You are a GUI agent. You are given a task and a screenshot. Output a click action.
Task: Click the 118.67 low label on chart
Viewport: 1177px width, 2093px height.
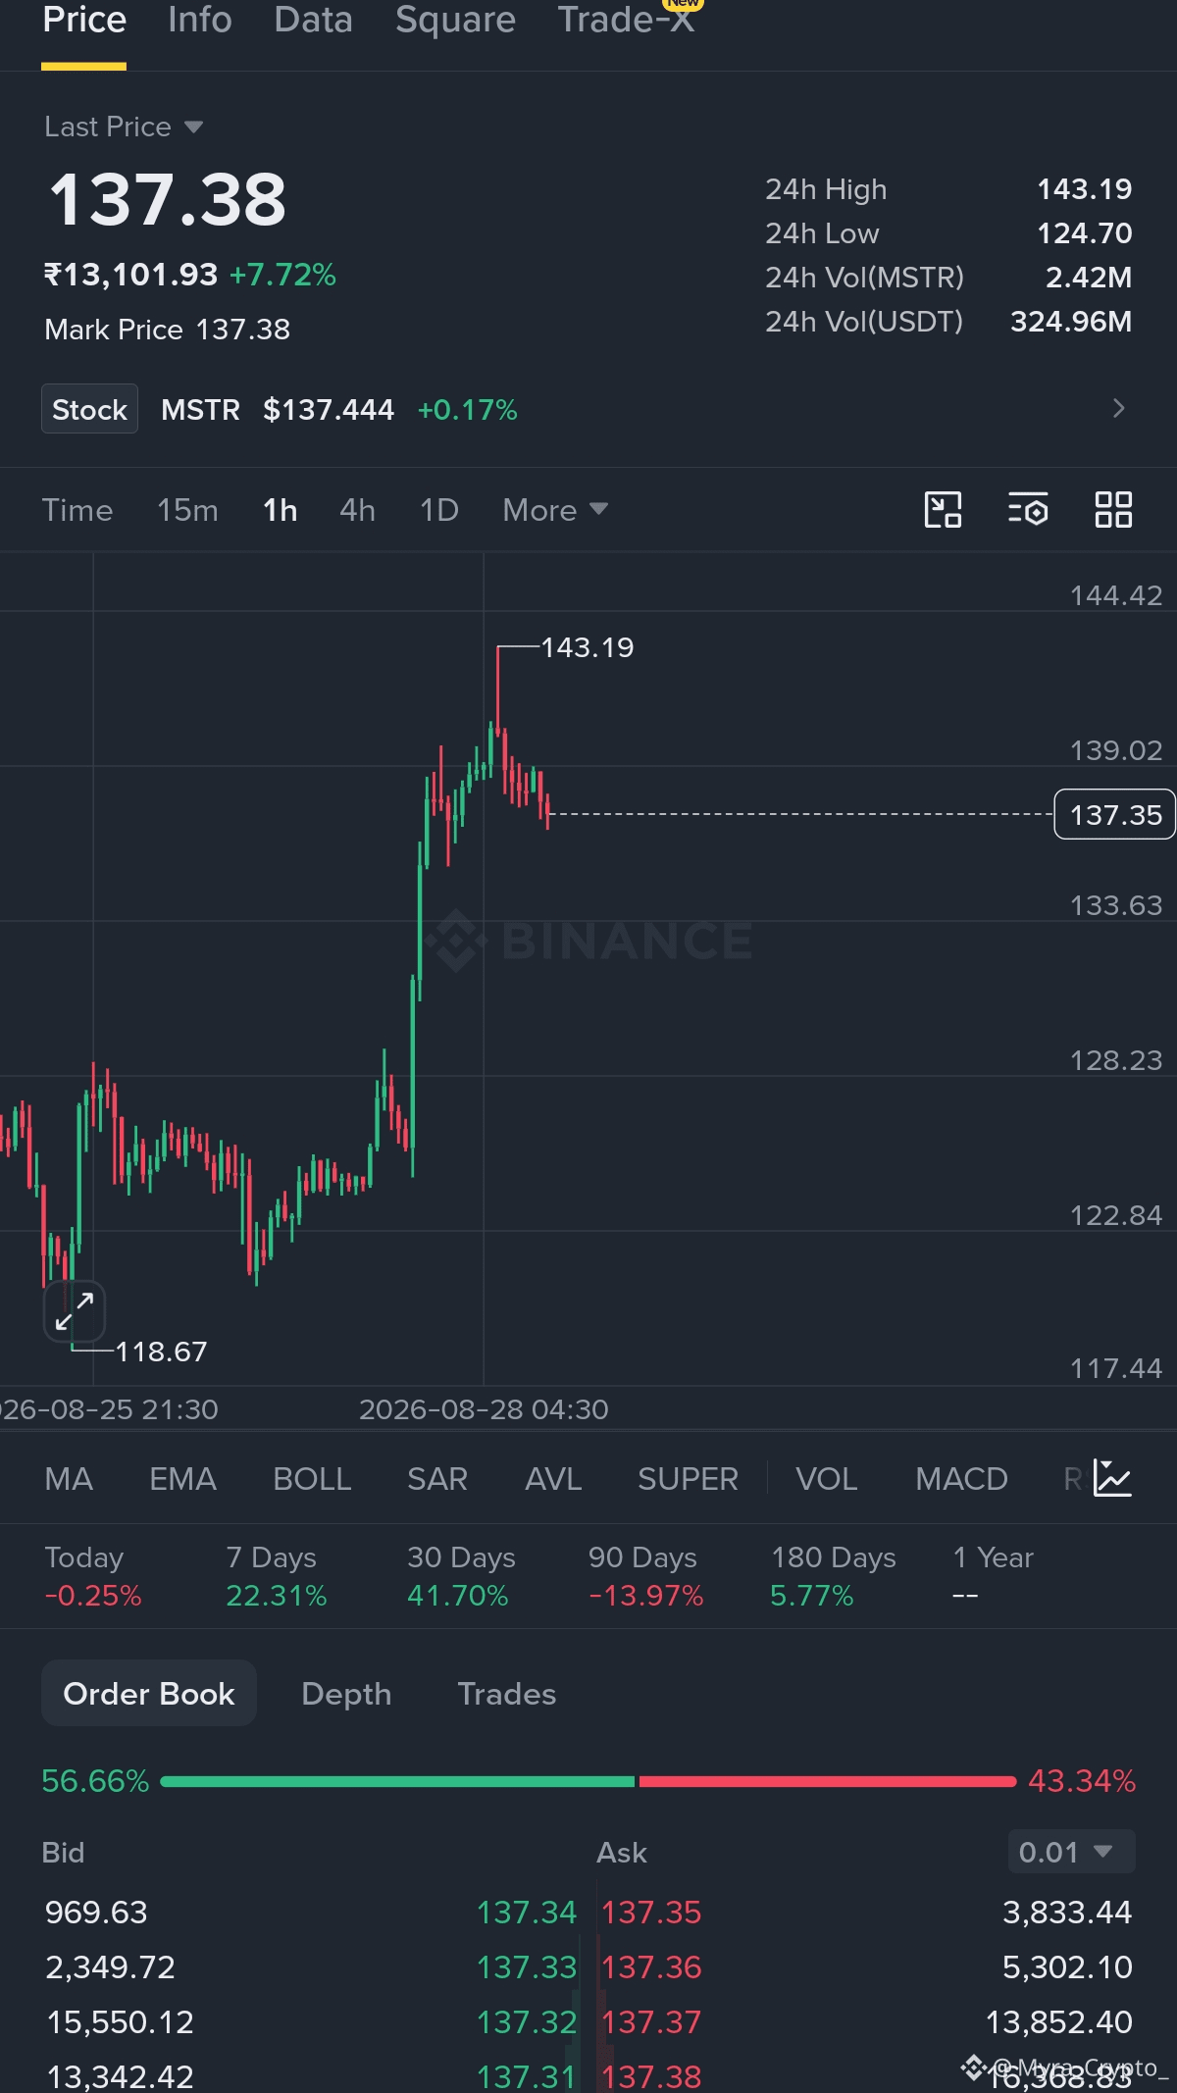point(162,1352)
